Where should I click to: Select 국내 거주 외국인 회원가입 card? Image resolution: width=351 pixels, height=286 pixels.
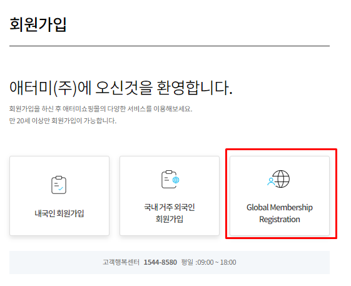(170, 196)
